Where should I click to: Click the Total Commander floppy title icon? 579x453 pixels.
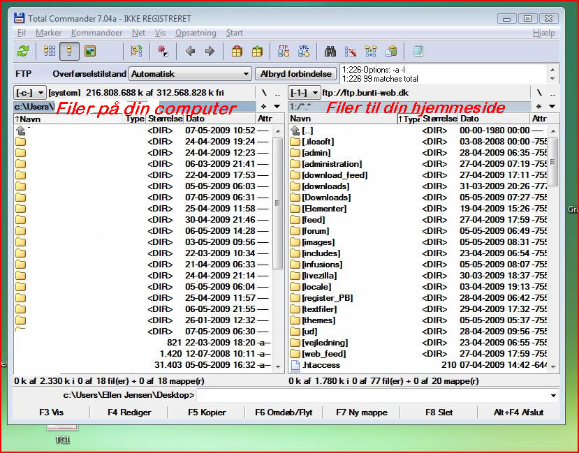[19, 18]
